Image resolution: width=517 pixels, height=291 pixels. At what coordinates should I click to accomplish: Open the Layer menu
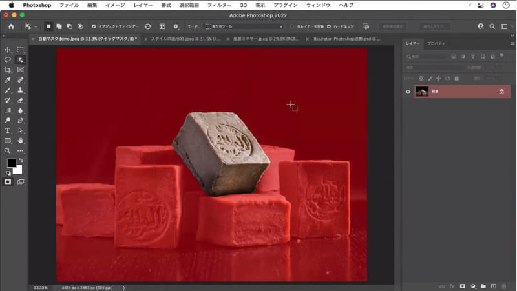click(x=143, y=5)
